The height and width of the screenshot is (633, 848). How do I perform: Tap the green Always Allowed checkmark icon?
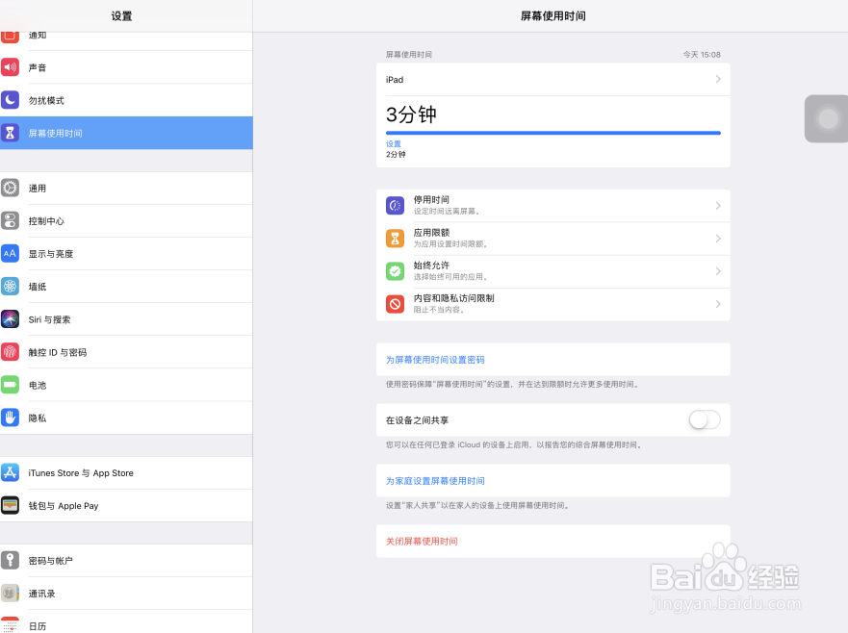click(395, 271)
